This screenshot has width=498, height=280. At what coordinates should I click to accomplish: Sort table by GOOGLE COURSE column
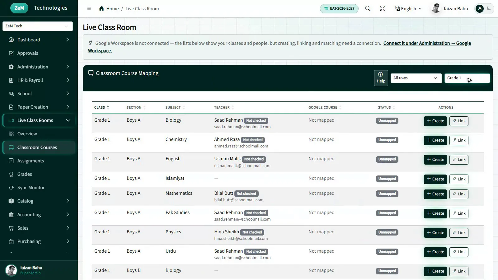coord(325,107)
